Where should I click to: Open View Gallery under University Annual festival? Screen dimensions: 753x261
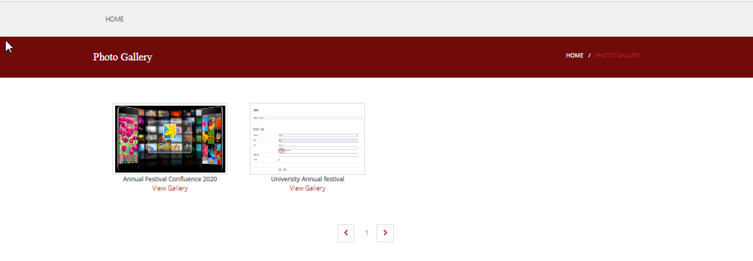coord(307,188)
